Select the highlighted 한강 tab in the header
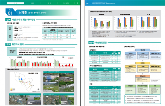Viewport: 165px width, 106px height. click(15, 3)
